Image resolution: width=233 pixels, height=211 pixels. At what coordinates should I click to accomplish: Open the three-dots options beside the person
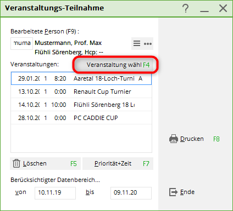coord(148,44)
